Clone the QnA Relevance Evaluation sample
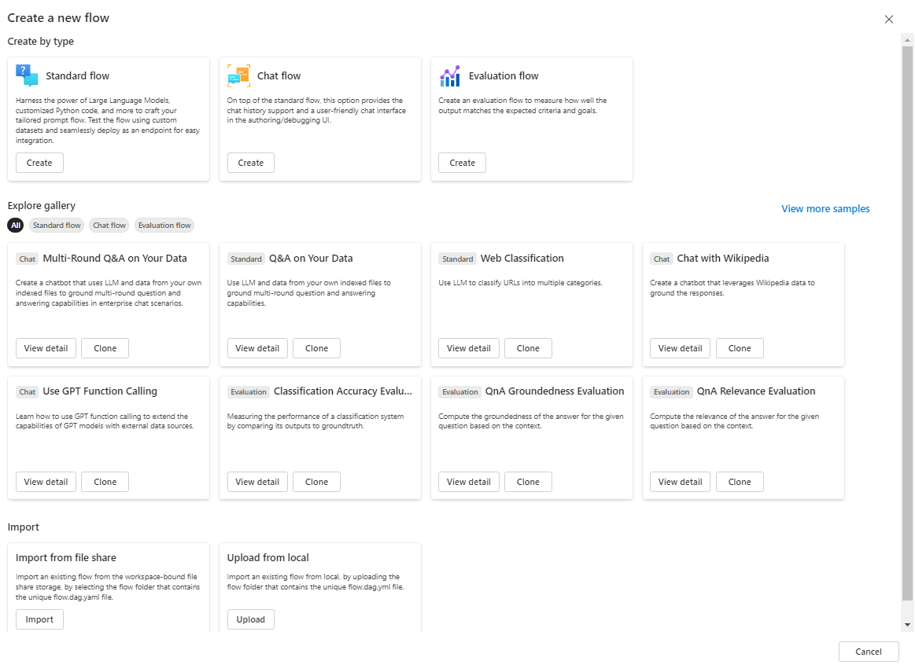The height and width of the screenshot is (672, 915). (x=740, y=482)
